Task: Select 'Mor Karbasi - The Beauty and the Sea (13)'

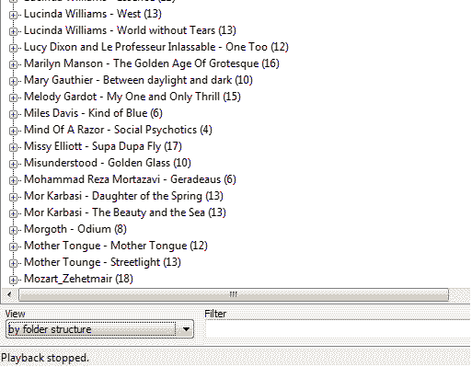Action: pos(125,212)
